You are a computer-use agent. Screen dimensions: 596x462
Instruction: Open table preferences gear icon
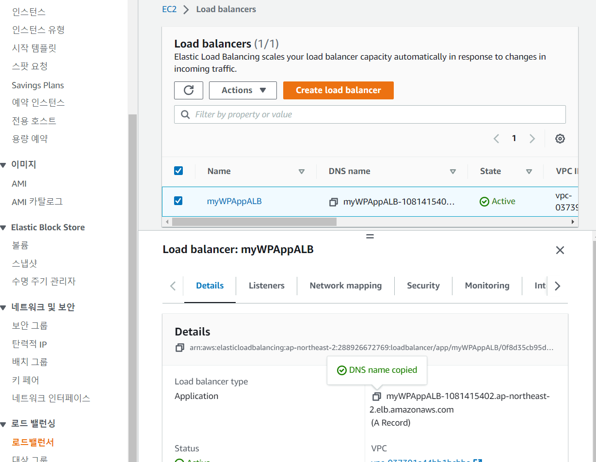tap(560, 139)
